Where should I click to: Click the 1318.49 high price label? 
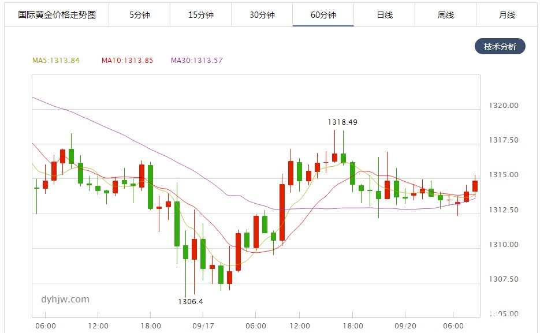pyautogui.click(x=342, y=122)
